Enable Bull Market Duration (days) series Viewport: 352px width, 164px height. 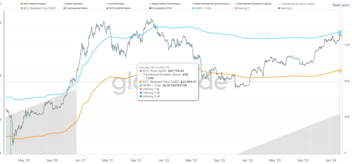coord(253,4)
